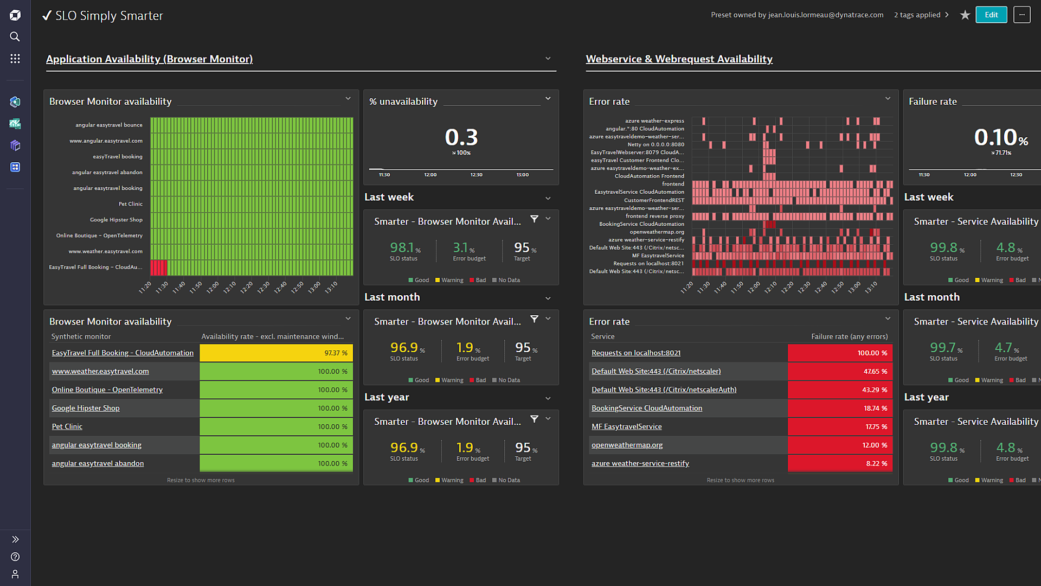This screenshot has width=1041, height=586.
Task: Open Error rate heatmap tile chevron menu
Action: (x=888, y=99)
